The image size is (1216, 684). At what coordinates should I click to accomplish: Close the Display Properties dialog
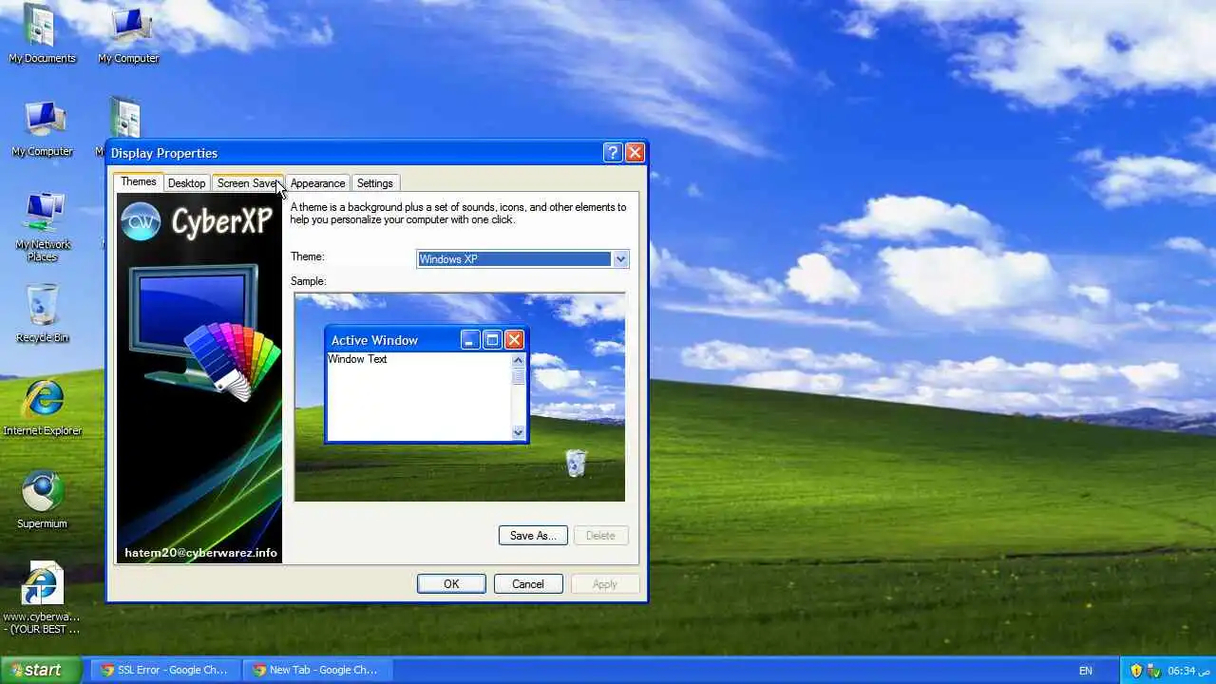point(635,152)
